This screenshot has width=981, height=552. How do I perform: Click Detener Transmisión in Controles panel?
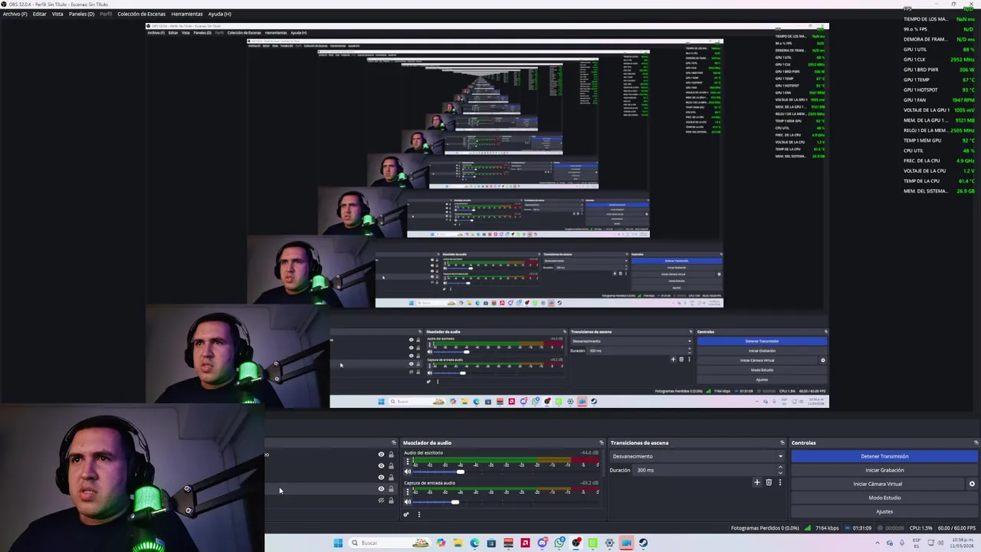coord(884,456)
